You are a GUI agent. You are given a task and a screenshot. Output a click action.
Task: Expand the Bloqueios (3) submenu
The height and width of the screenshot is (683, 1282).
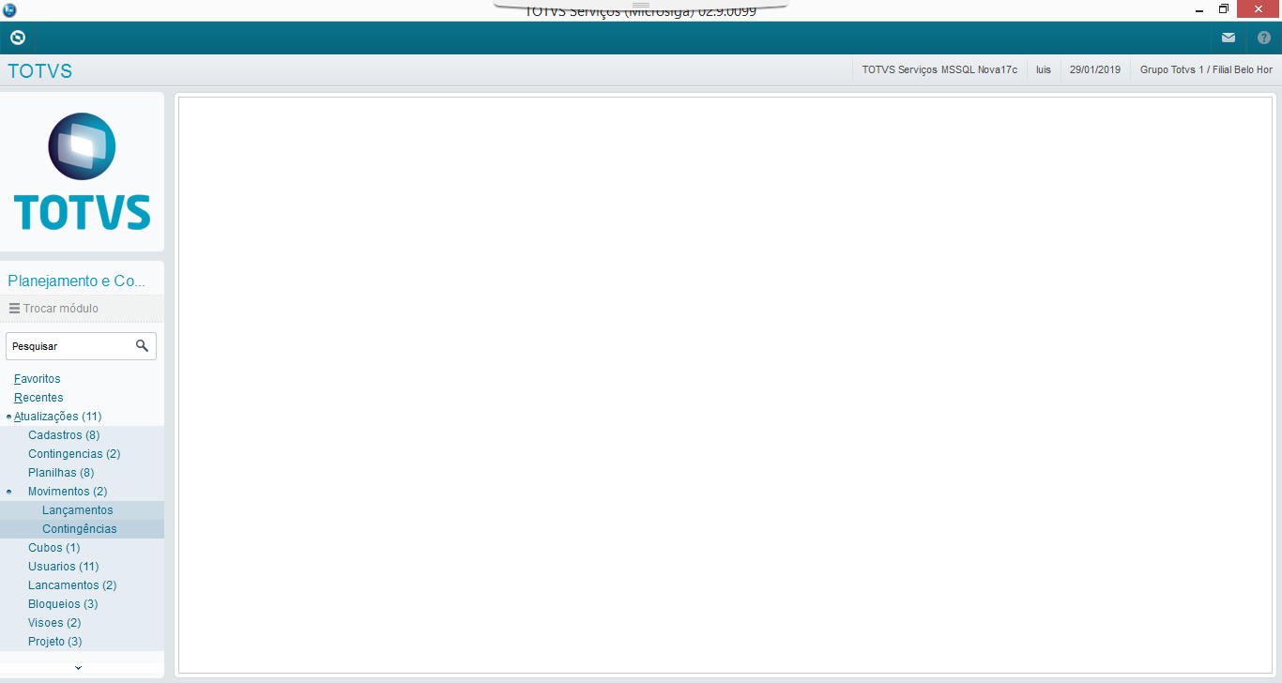click(63, 604)
